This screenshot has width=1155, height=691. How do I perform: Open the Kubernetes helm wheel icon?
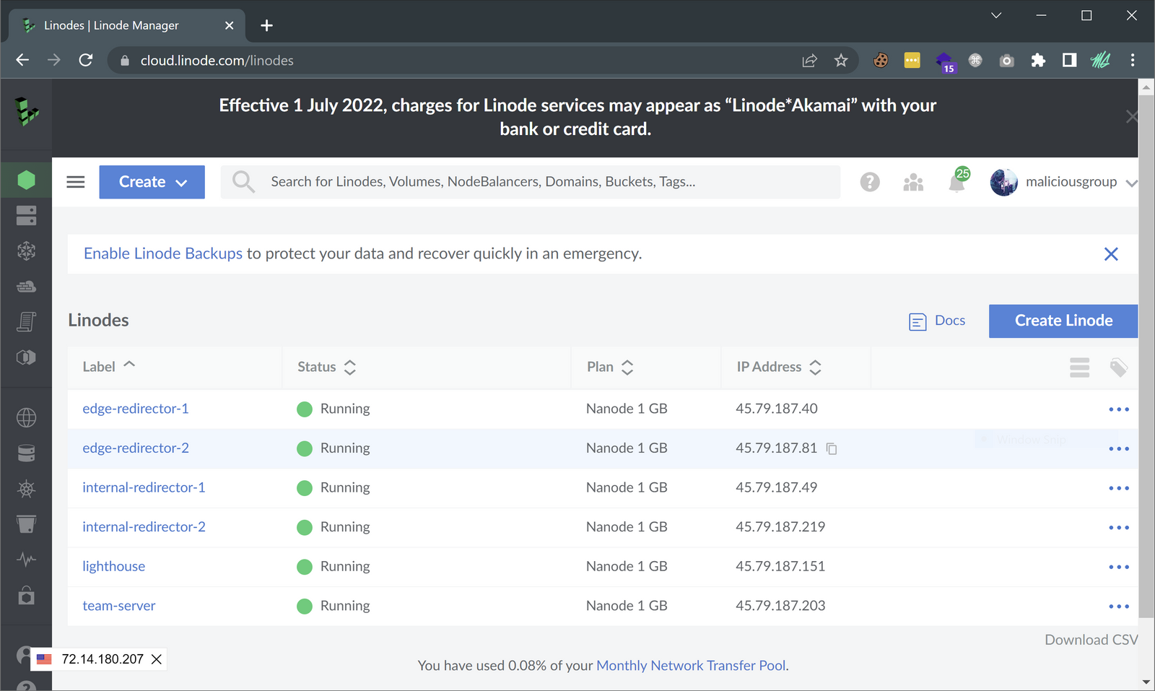(x=26, y=489)
